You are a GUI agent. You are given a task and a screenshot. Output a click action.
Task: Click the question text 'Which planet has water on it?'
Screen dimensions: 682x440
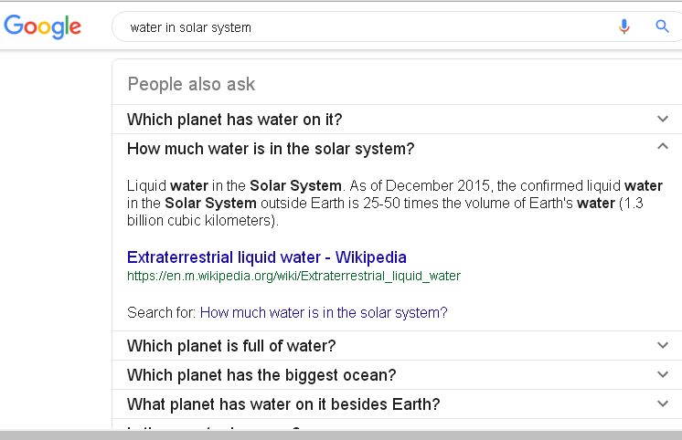click(234, 120)
